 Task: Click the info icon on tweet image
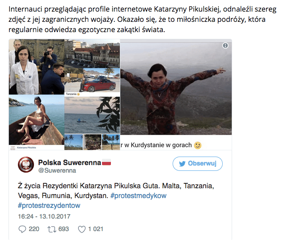pyautogui.click(x=225, y=46)
